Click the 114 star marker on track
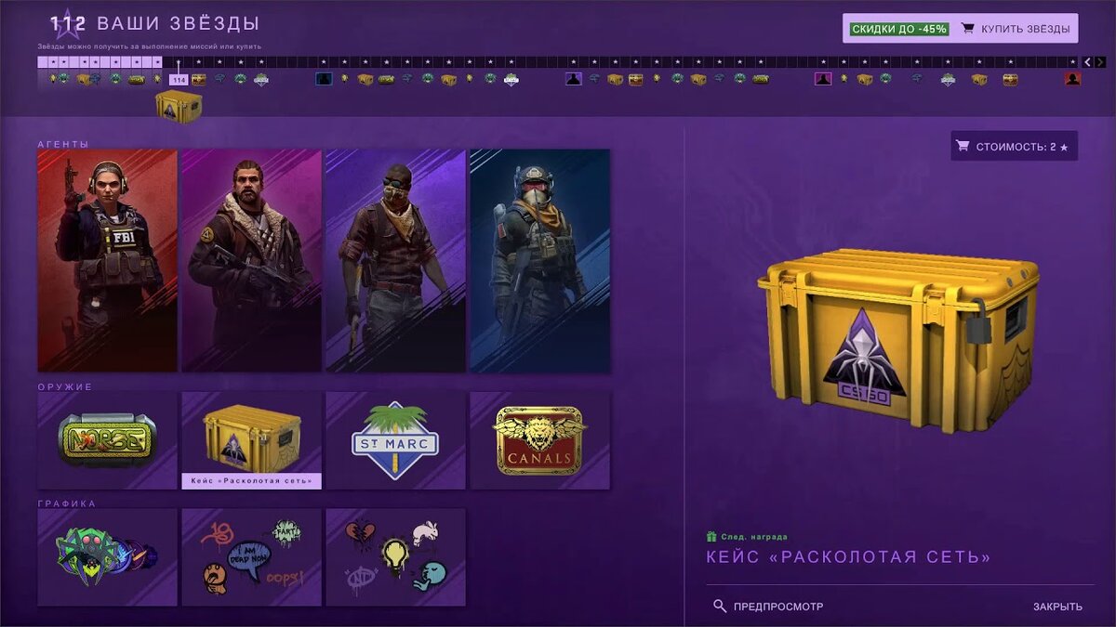The width and height of the screenshot is (1116, 627). 179,80
